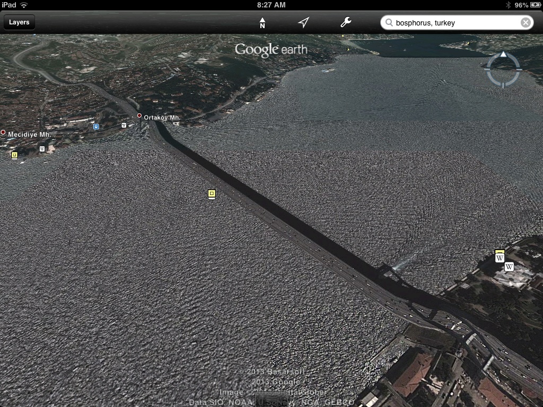
Task: Select the Mecidiye Mh. place label
Action: coord(30,135)
